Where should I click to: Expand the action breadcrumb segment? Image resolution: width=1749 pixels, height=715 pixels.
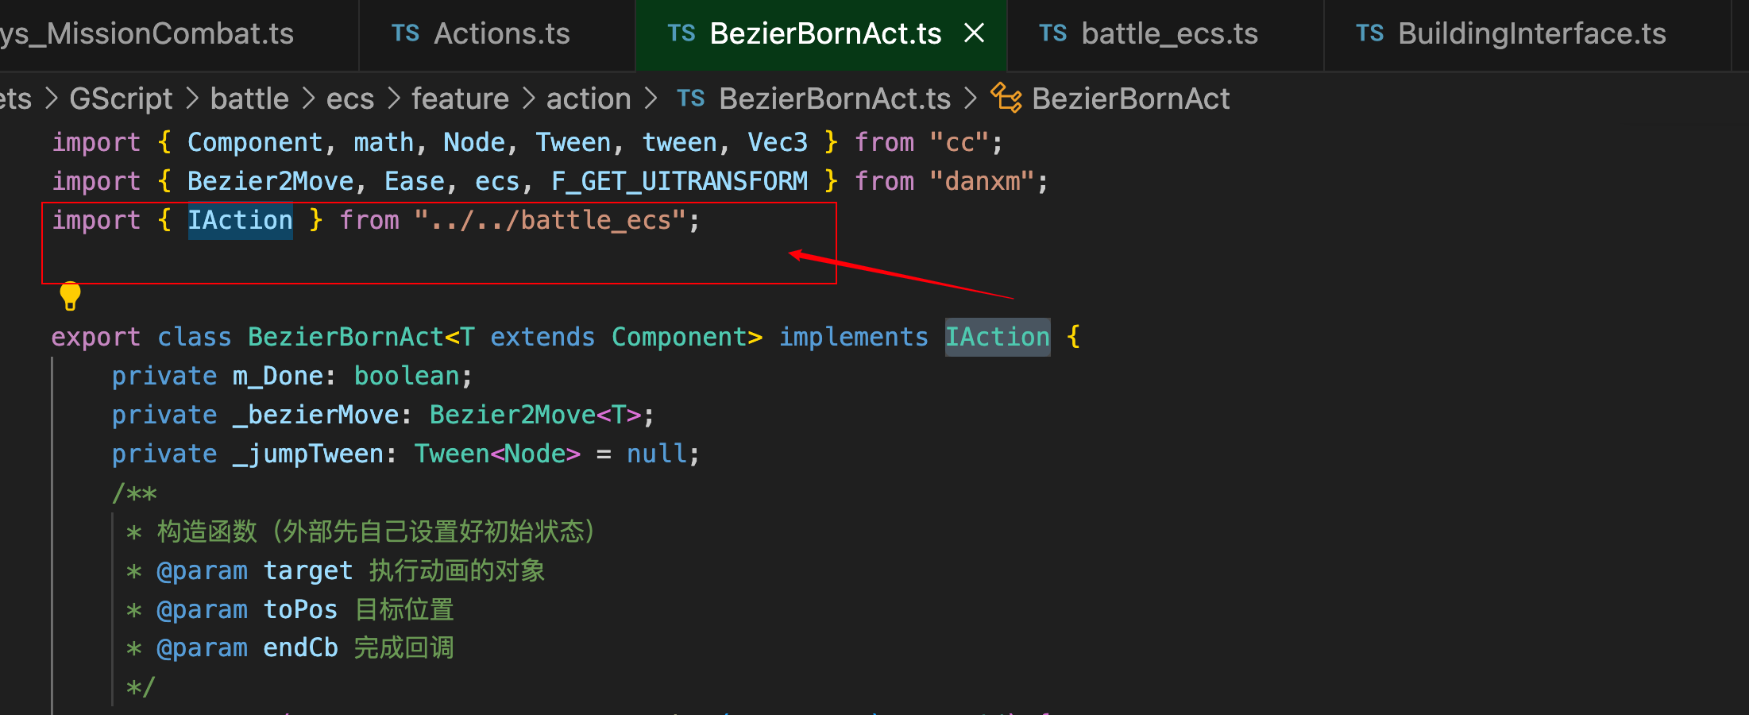point(589,99)
